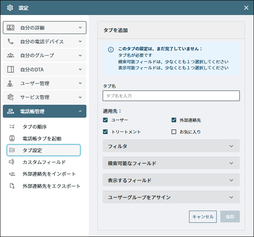Open the カスタムフィールド menu item
Image resolution: width=254 pixels, height=237 pixels.
(x=43, y=162)
